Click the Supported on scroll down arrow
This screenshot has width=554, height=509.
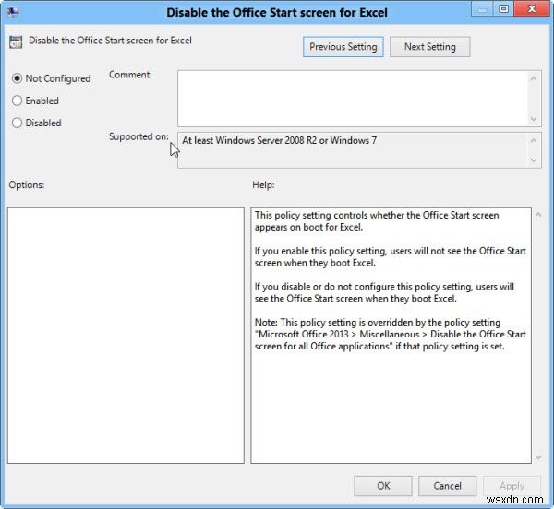pos(534,160)
